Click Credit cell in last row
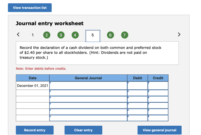Viewport: 201px width, 135px height. tap(158, 118)
